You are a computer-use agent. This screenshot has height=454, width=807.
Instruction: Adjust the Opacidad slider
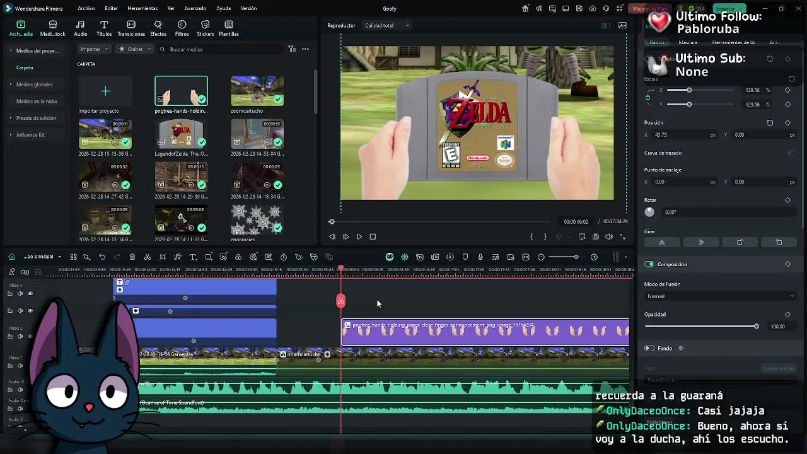[x=700, y=327]
